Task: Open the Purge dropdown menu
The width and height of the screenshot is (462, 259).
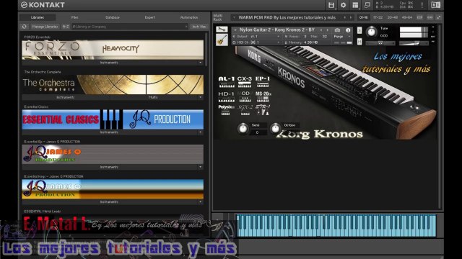Action: coord(341,37)
